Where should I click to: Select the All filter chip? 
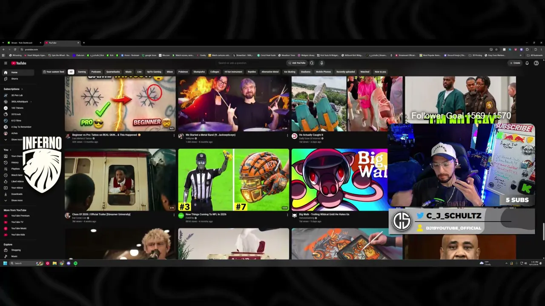(71, 72)
